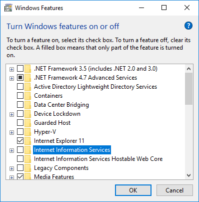Viewport: 199px width, 202px height.
Task: Click folder icon beside Containers
Action: (28, 96)
